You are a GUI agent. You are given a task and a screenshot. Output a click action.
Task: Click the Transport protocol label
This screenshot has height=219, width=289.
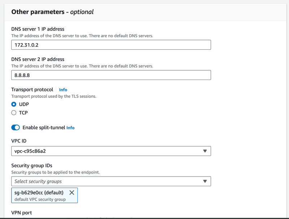[x=32, y=89]
